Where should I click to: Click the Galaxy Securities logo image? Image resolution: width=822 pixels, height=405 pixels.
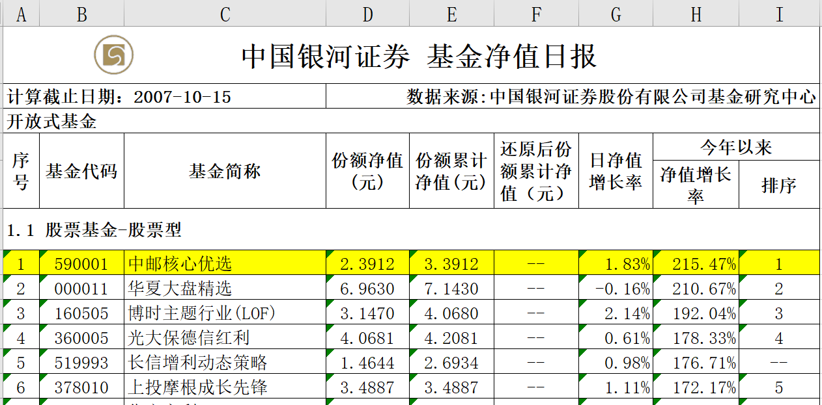click(x=113, y=55)
